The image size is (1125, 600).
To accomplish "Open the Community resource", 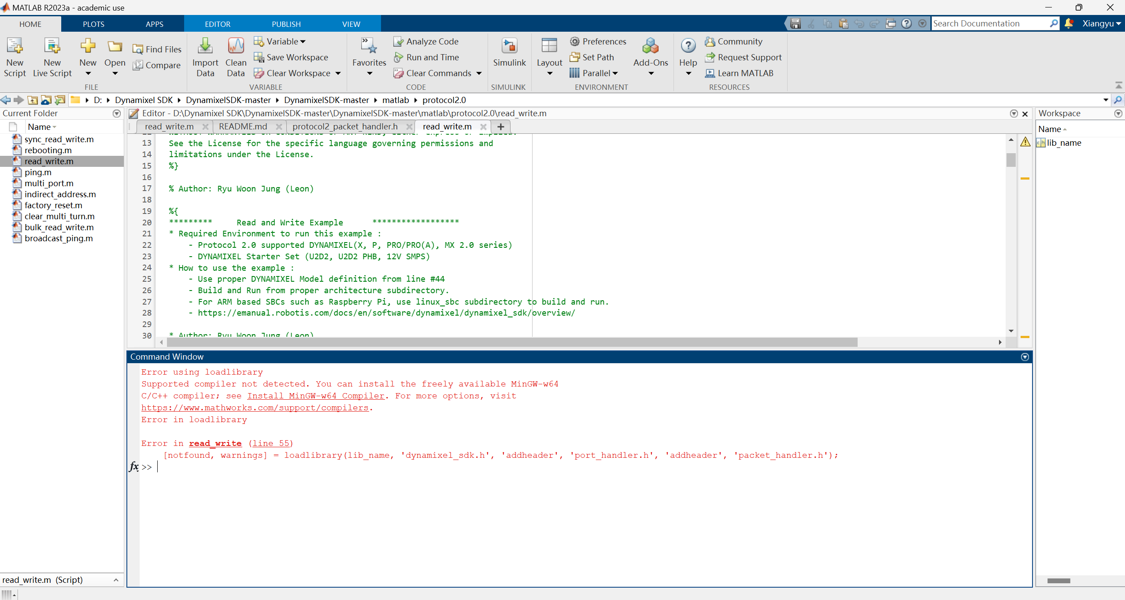I will pyautogui.click(x=733, y=41).
